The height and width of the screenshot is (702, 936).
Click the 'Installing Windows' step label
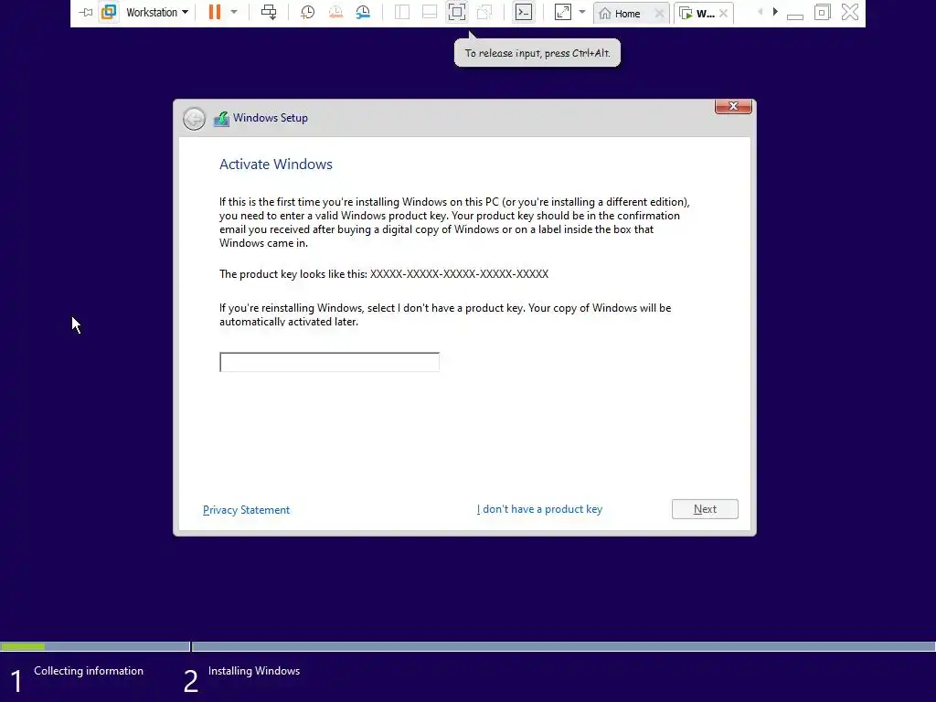[x=254, y=671]
